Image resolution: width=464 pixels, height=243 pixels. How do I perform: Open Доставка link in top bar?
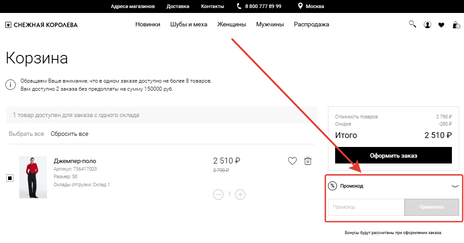[x=178, y=6]
